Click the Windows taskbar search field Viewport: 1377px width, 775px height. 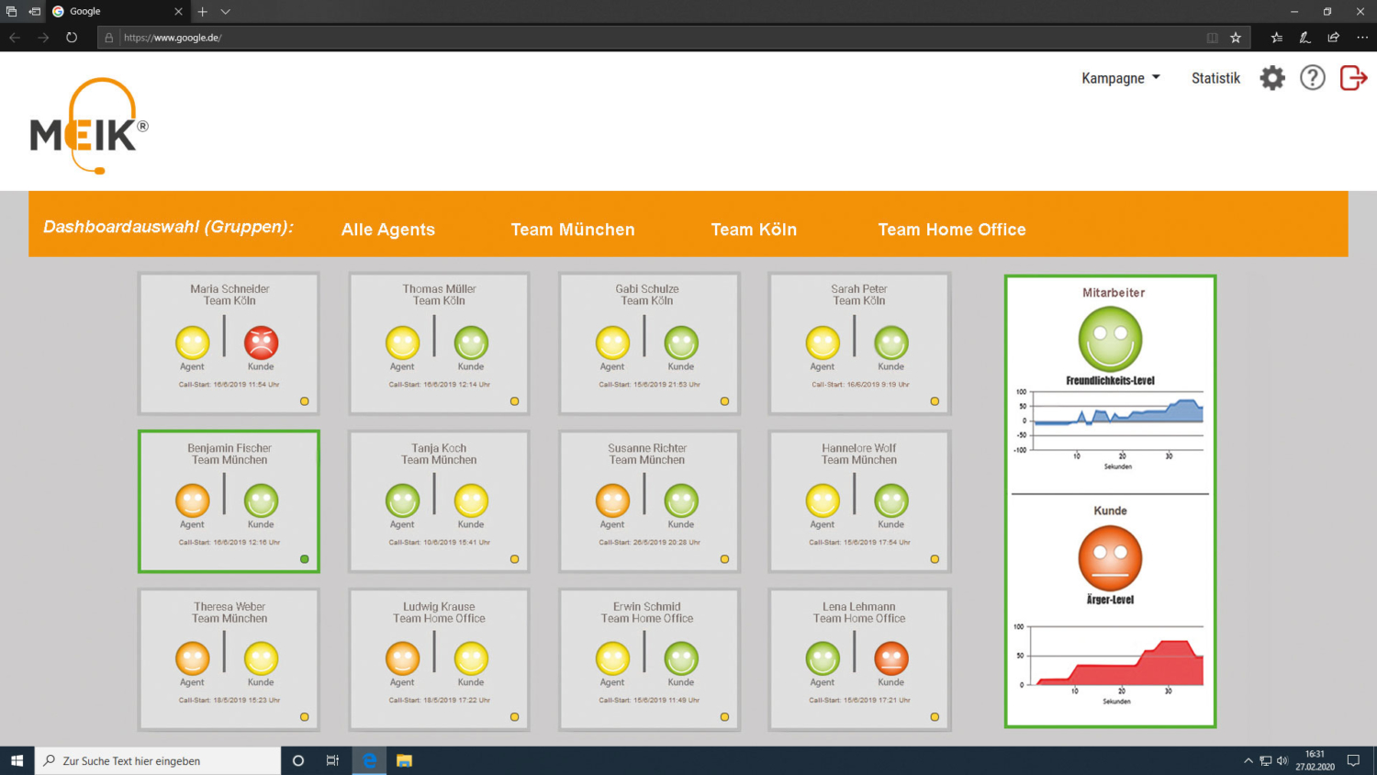tap(158, 760)
